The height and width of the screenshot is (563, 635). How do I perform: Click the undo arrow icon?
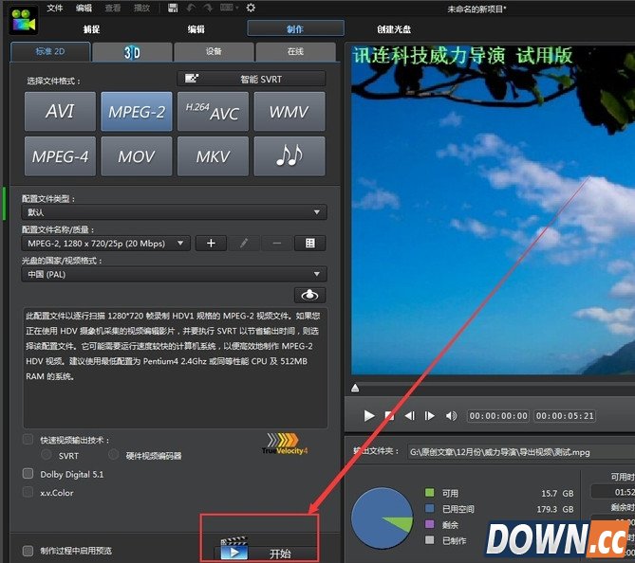pos(191,8)
